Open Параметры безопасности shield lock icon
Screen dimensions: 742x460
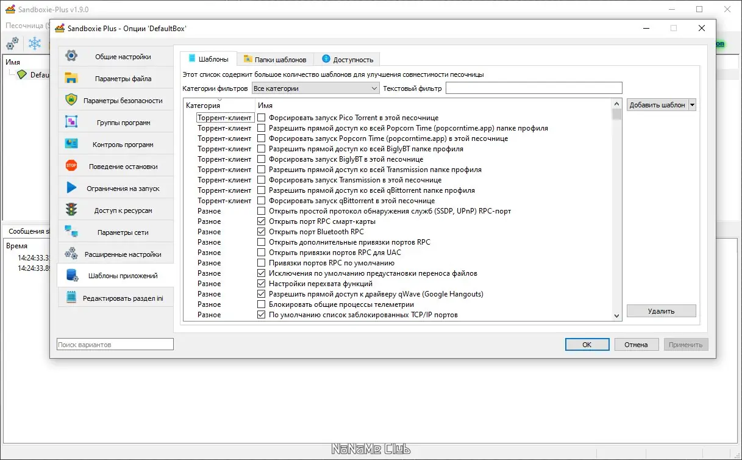coord(71,100)
